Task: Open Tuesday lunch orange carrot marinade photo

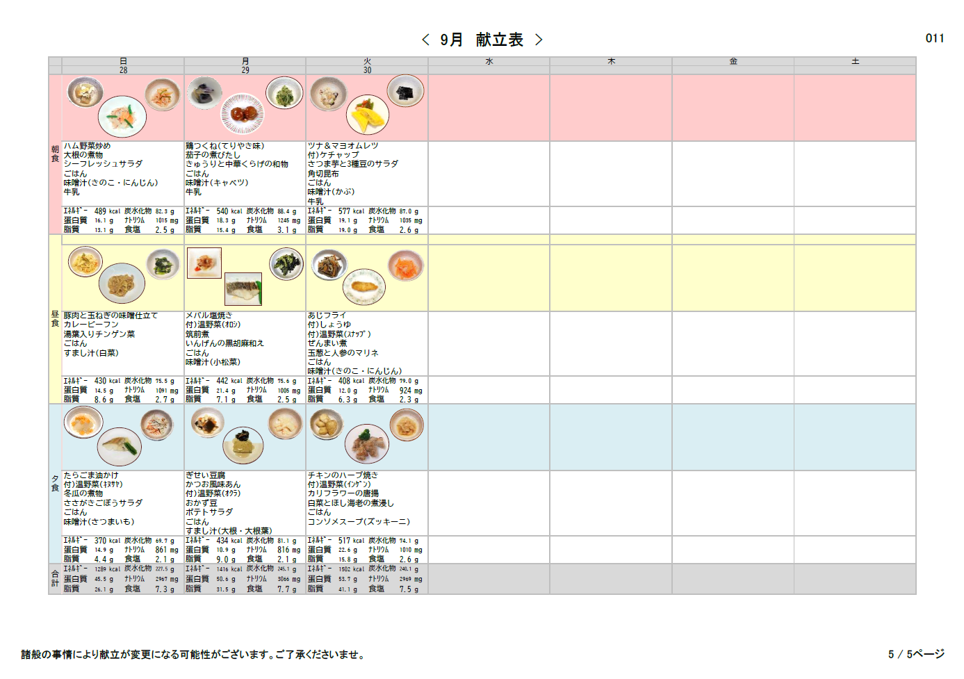Action: 406,266
